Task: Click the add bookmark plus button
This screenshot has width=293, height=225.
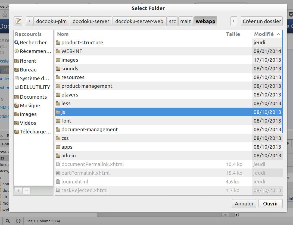Action: [x=18, y=191]
